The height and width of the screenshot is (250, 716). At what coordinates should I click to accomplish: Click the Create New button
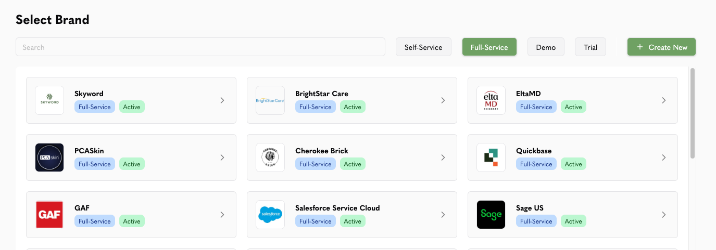coord(661,47)
